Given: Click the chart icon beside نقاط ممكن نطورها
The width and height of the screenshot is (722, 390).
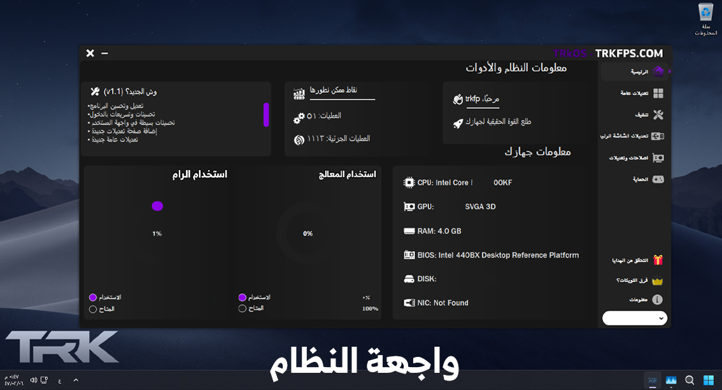Looking at the screenshot, I should tap(299, 94).
